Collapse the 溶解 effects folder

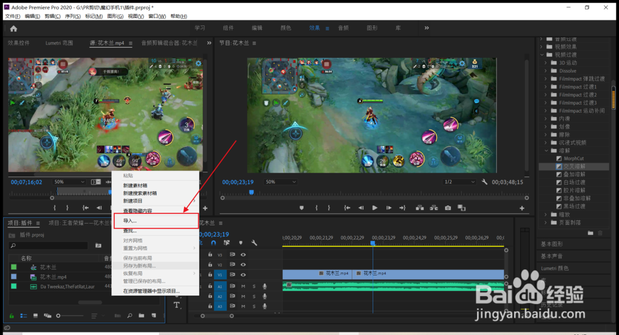click(x=547, y=150)
